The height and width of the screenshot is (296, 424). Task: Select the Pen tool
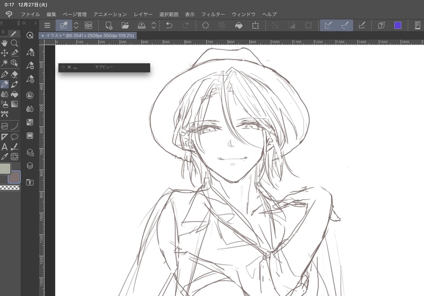[5, 74]
